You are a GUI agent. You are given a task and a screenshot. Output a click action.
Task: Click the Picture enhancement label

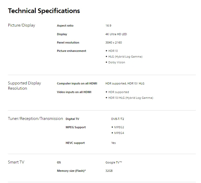pos(71,51)
